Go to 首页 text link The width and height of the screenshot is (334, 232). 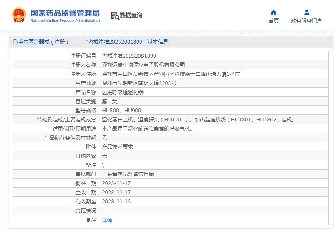273,21
